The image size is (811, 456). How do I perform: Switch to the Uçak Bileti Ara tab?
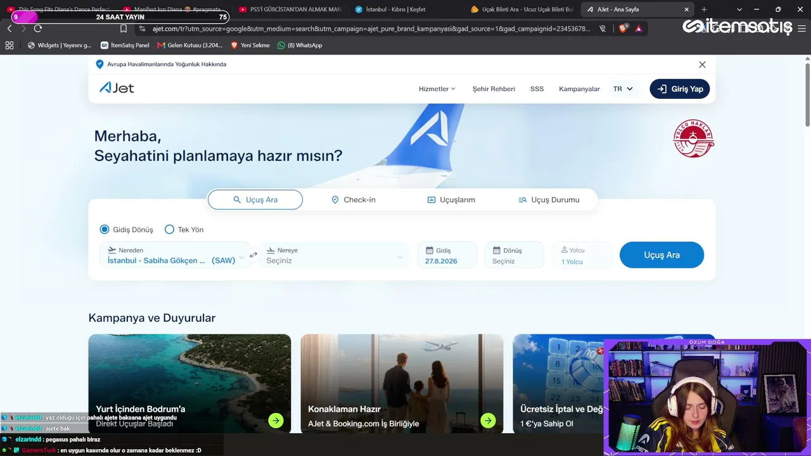point(523,9)
